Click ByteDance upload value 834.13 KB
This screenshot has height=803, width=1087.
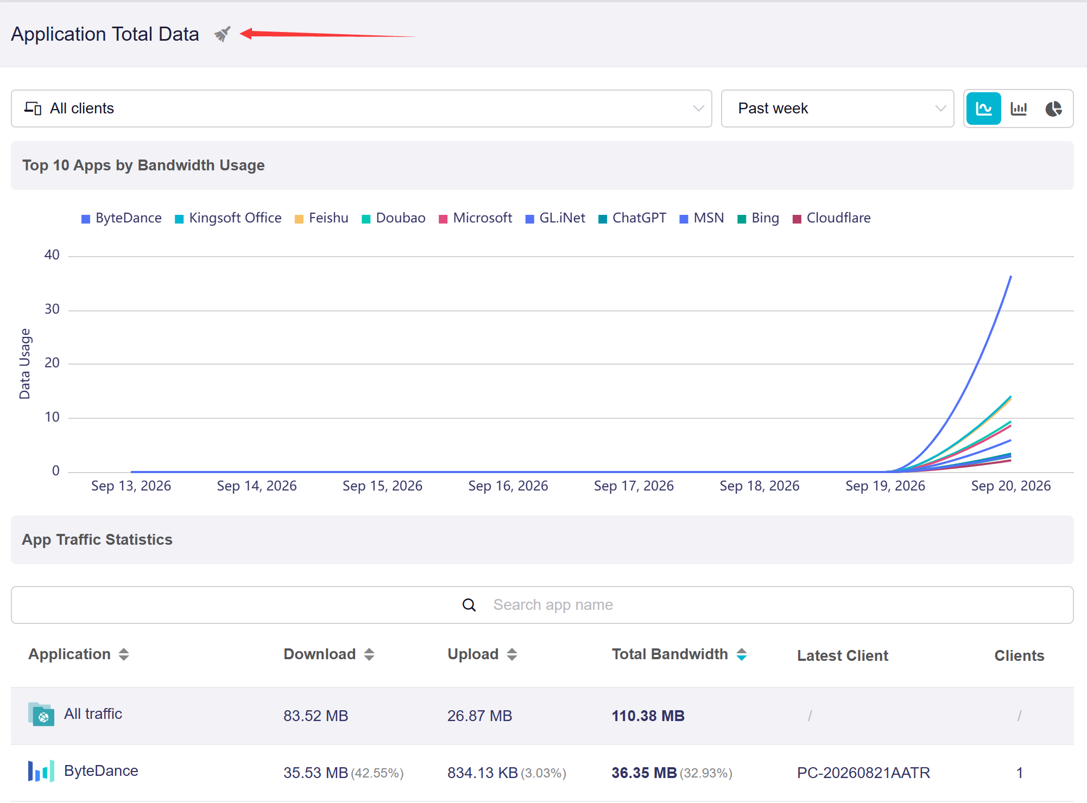[482, 773]
